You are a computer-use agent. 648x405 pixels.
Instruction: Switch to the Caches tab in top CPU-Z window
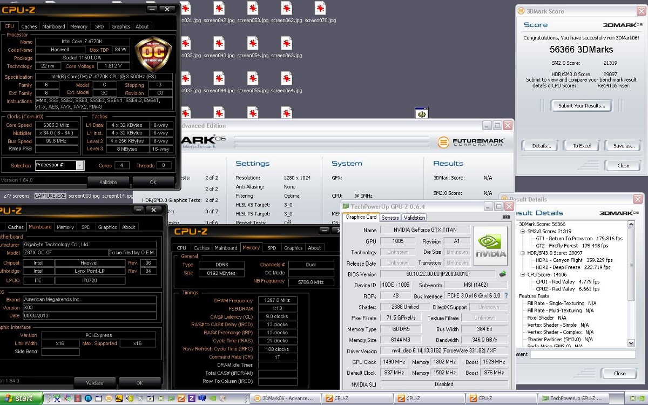tap(29, 26)
